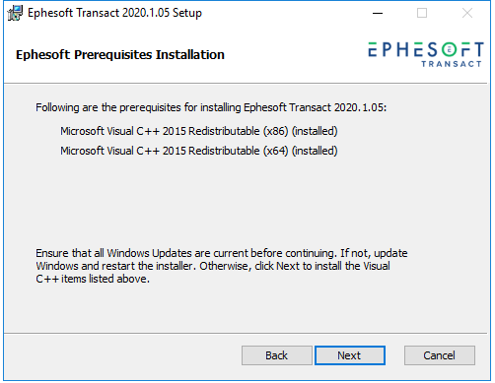Go Back to the previous step
The image size is (495, 383).
pos(276,355)
